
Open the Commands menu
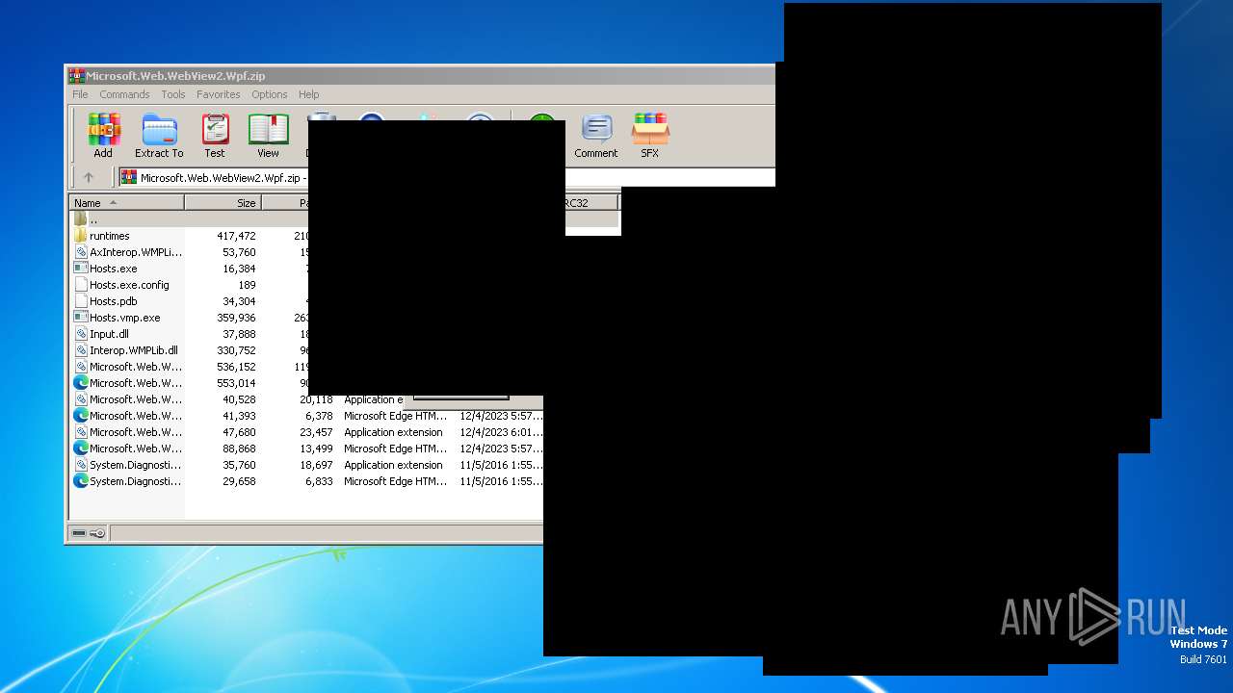coord(124,94)
